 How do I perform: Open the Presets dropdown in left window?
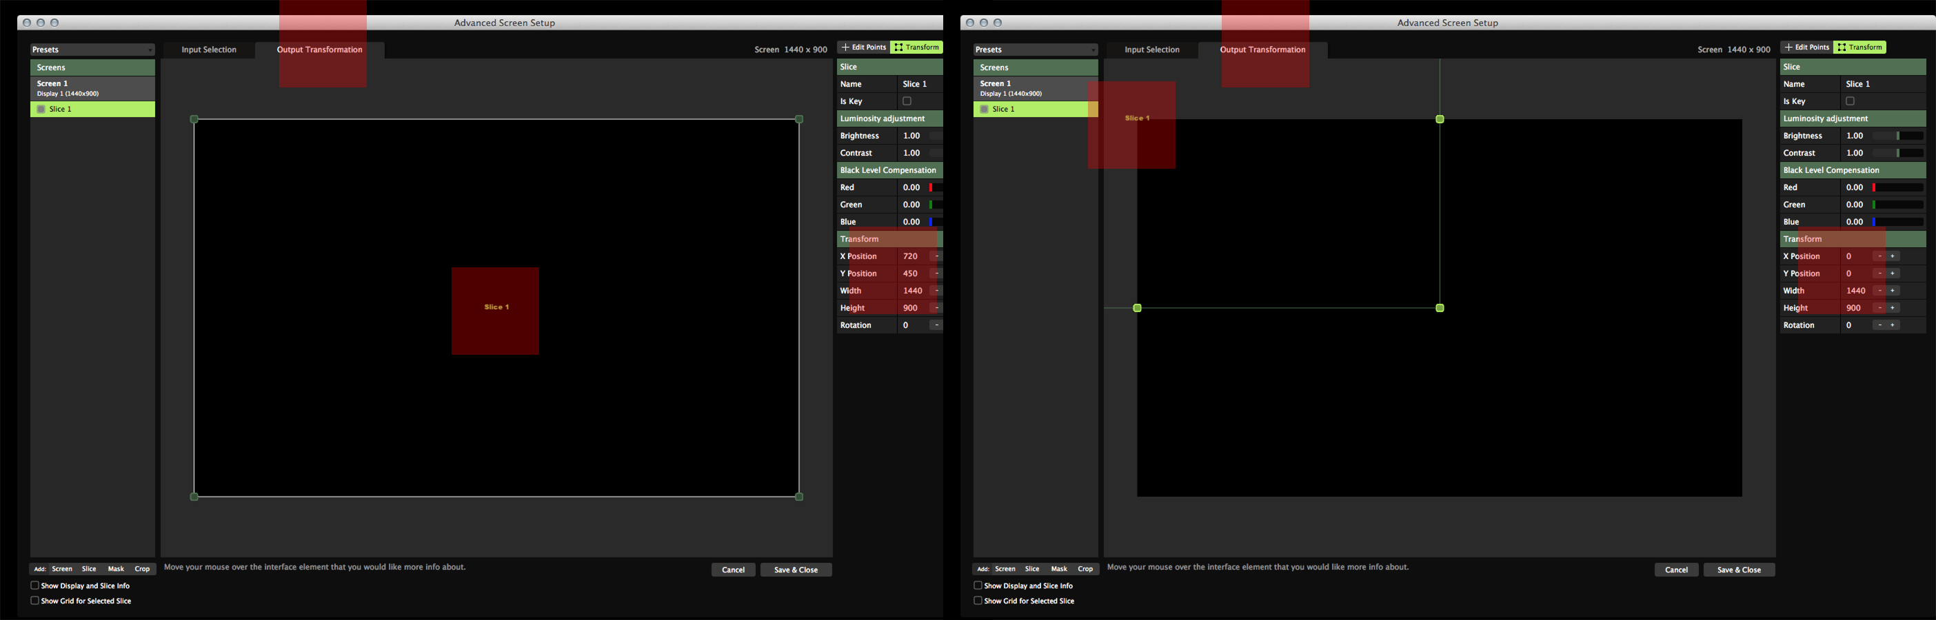click(x=92, y=50)
